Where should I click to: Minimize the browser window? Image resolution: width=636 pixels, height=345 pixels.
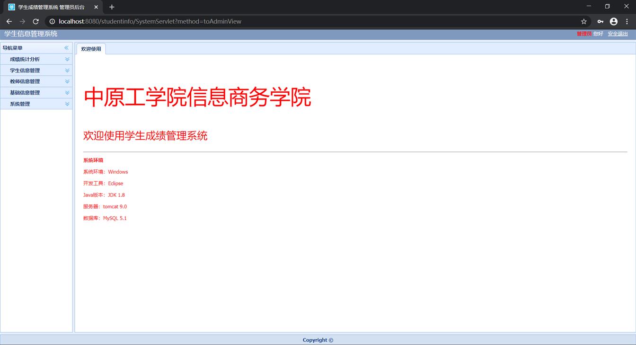[589, 6]
